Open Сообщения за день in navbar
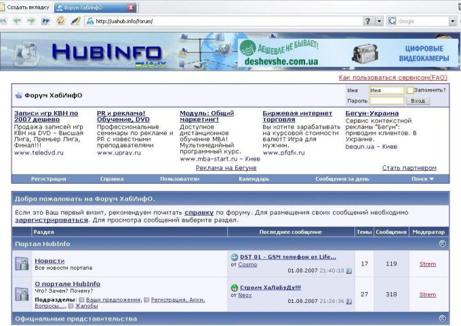The image size is (461, 326). pos(342,179)
